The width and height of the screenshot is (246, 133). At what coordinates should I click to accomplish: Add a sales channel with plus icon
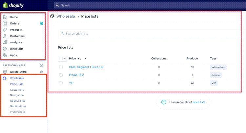point(41,65)
